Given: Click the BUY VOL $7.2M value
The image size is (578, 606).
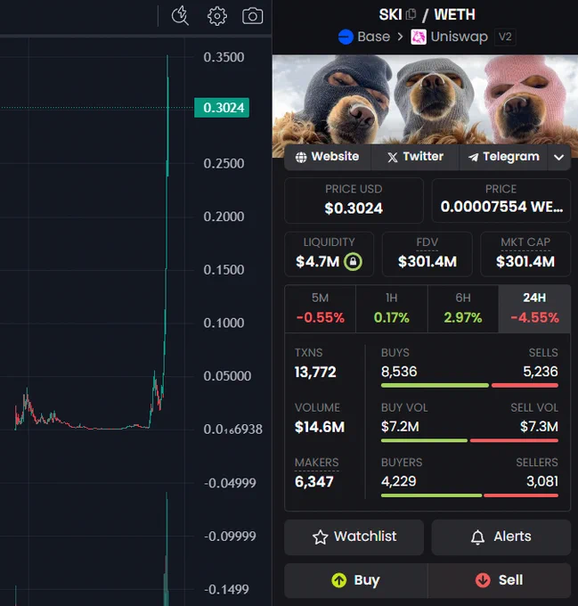Looking at the screenshot, I should point(400,427).
